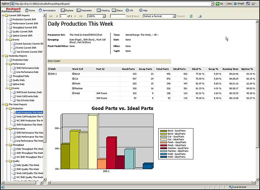
Task: Select Shift Performance Daily report
Action: 28,68
